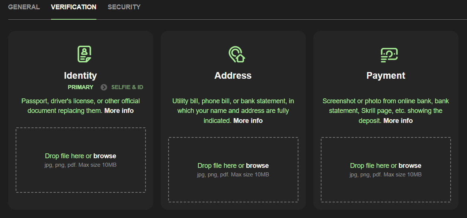Click the Payment banknote icon
The height and width of the screenshot is (218, 467).
pos(386,54)
